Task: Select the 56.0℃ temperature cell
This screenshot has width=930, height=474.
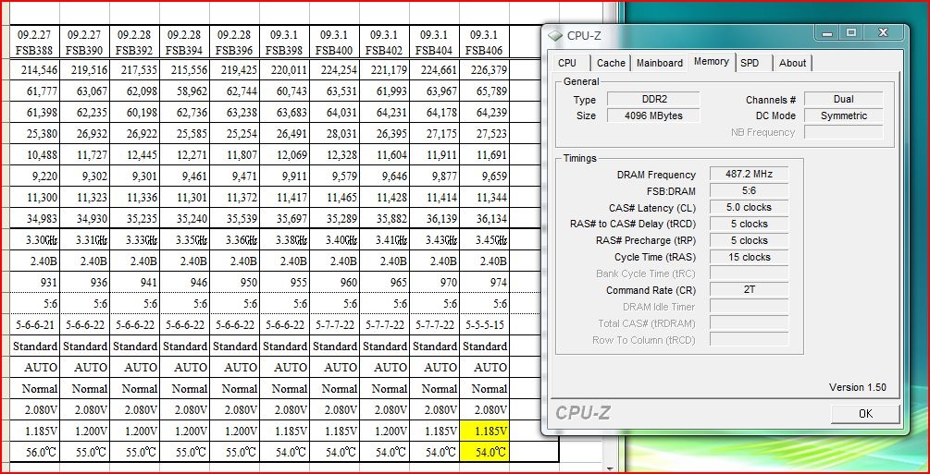Action: 35,452
